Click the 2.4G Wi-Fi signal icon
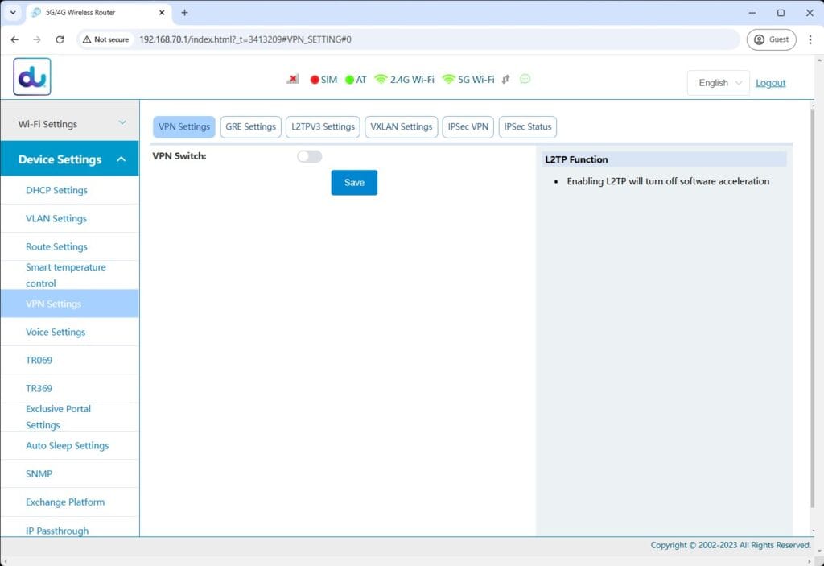This screenshot has height=566, width=824. [x=381, y=79]
